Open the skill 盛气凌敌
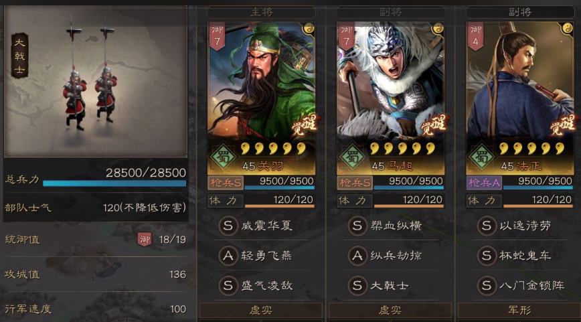 coord(267,286)
